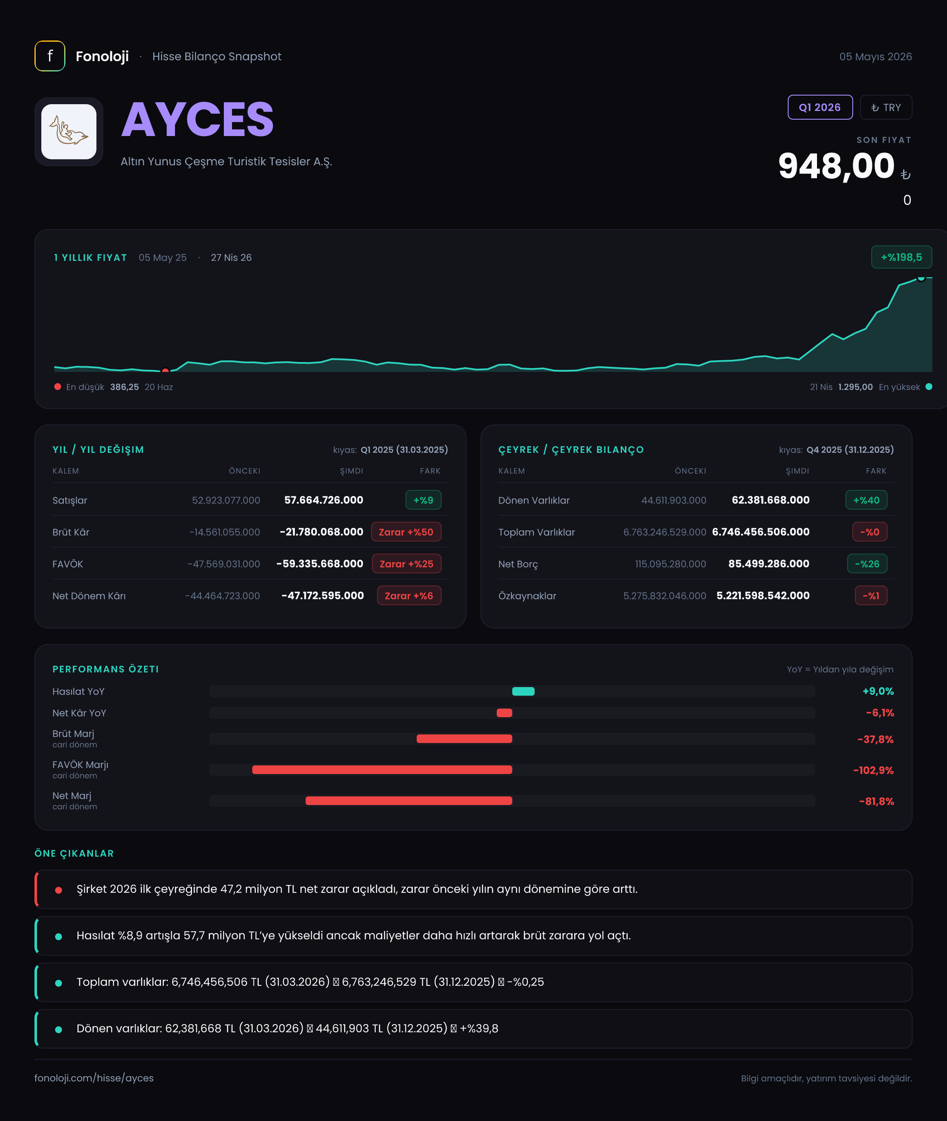Click the teal bullet of Dönen varlıklar highlight

[x=59, y=1029]
